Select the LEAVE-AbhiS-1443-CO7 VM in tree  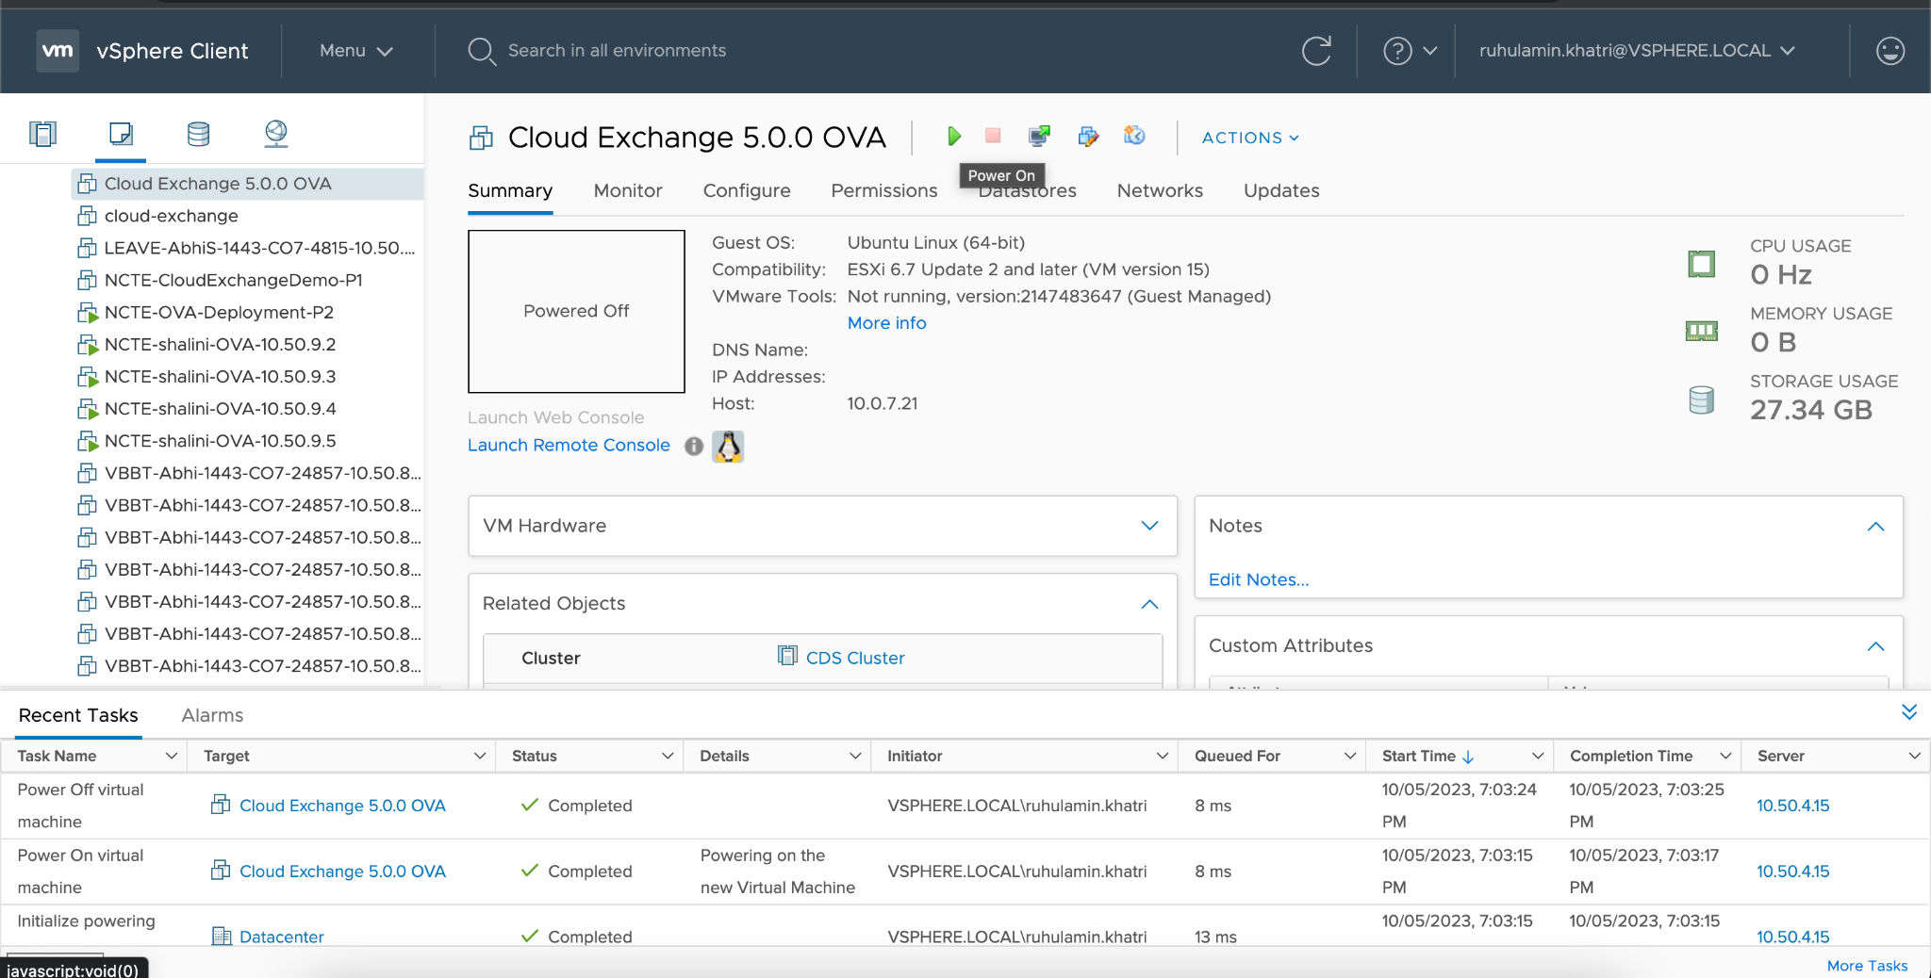[x=259, y=248]
